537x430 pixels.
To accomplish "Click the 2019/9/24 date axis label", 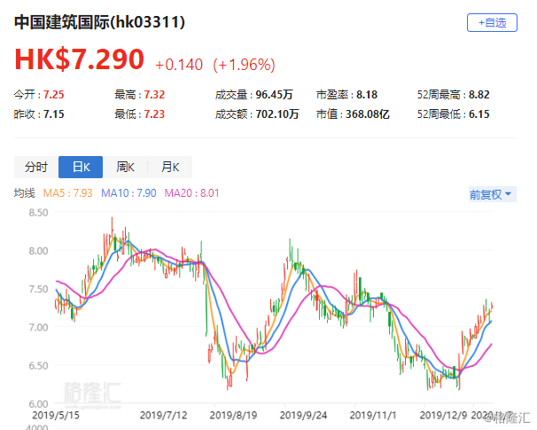I will click(x=303, y=415).
